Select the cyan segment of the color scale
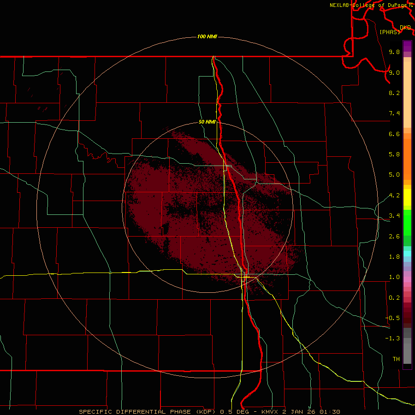This screenshot has height=415, width=415. click(x=407, y=254)
